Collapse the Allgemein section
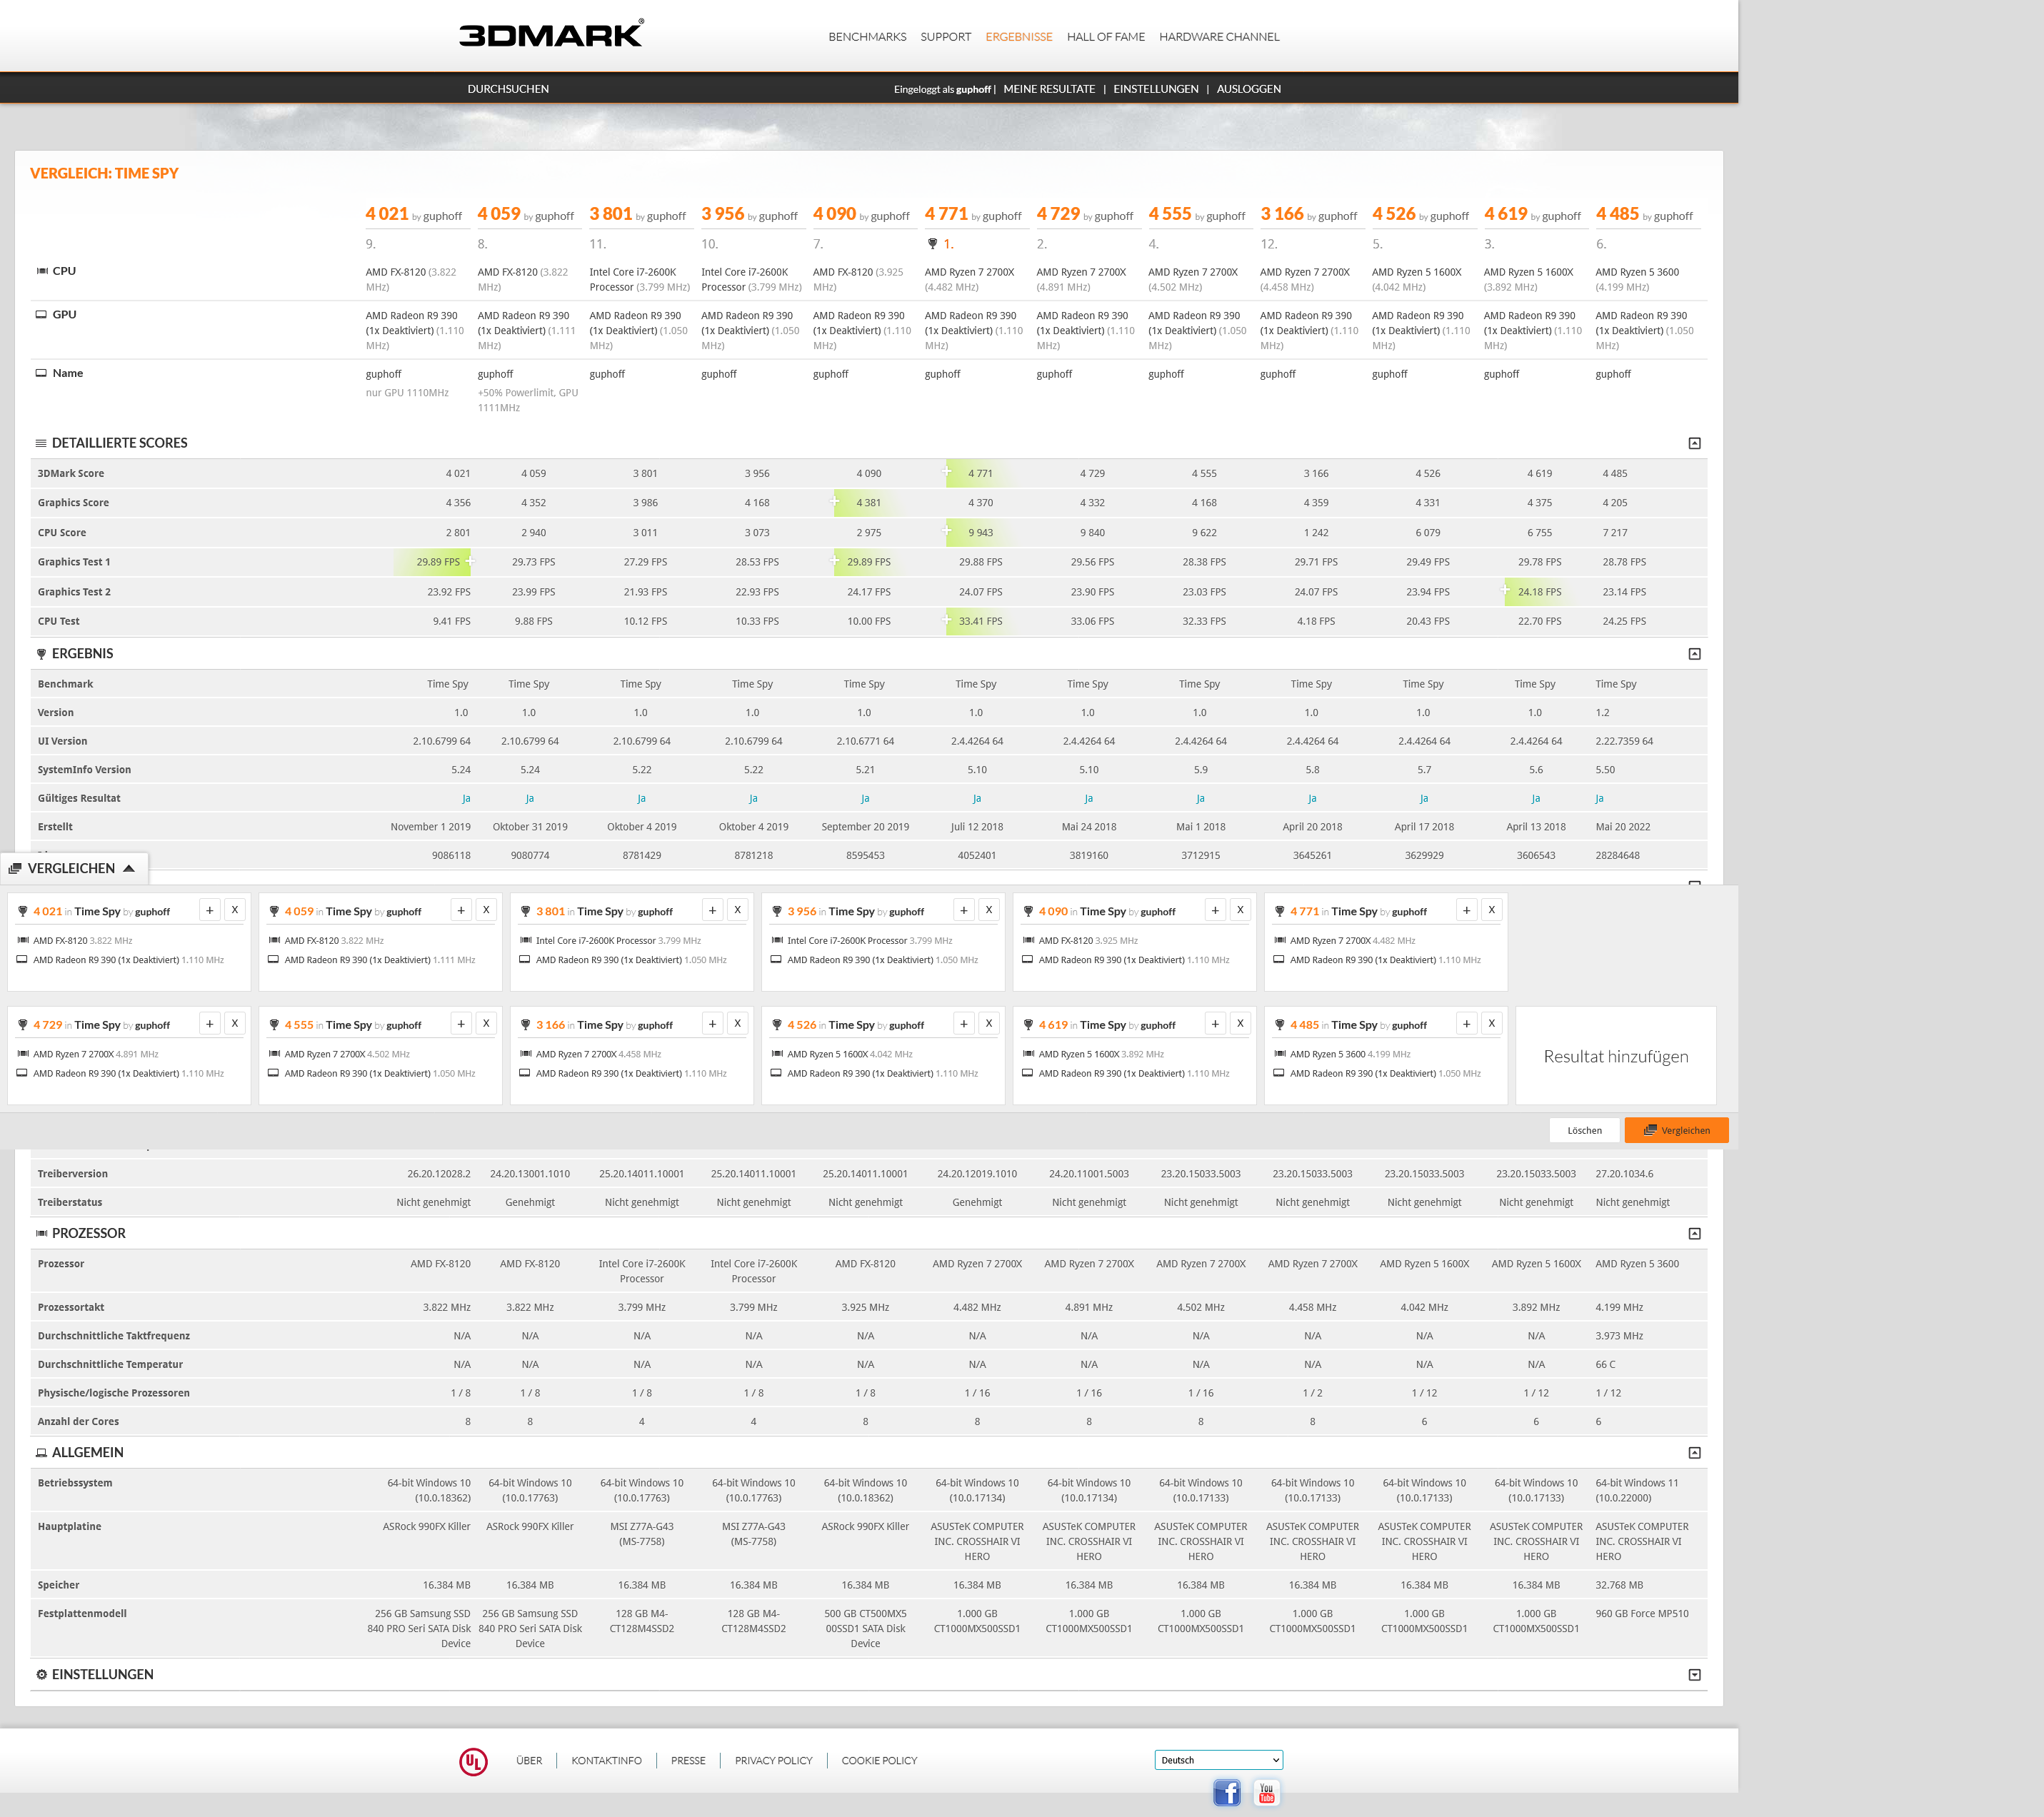The height and width of the screenshot is (1817, 2044). (1695, 1453)
